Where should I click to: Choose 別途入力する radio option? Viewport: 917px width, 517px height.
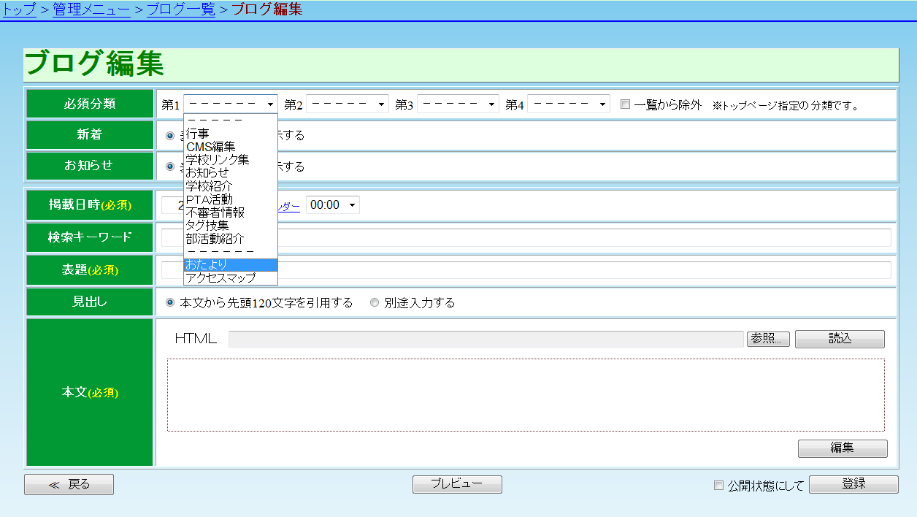[375, 302]
